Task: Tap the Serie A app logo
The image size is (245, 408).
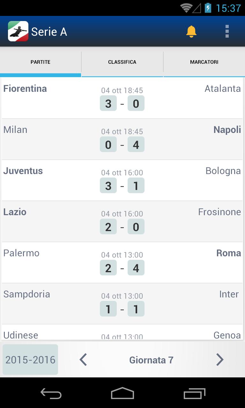Action: (18, 31)
